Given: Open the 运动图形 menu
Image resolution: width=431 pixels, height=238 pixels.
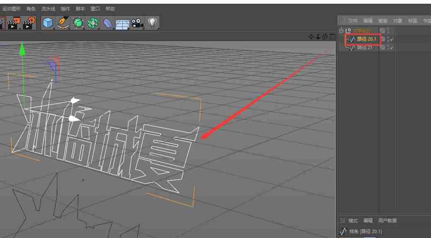Looking at the screenshot, I should pyautogui.click(x=11, y=9).
